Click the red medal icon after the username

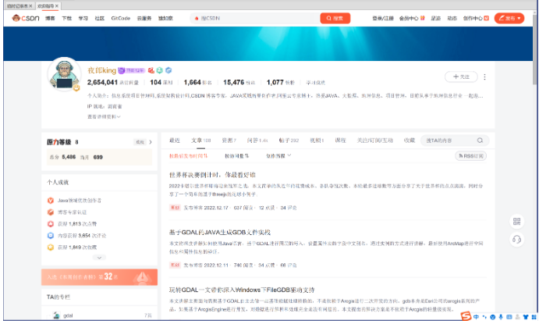pyautogui.click(x=151, y=70)
